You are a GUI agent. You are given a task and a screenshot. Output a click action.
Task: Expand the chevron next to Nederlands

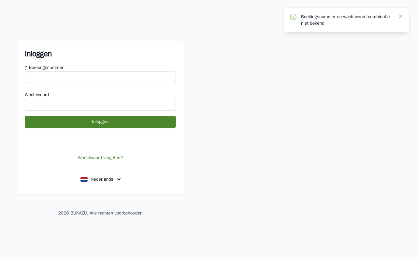pyautogui.click(x=119, y=179)
